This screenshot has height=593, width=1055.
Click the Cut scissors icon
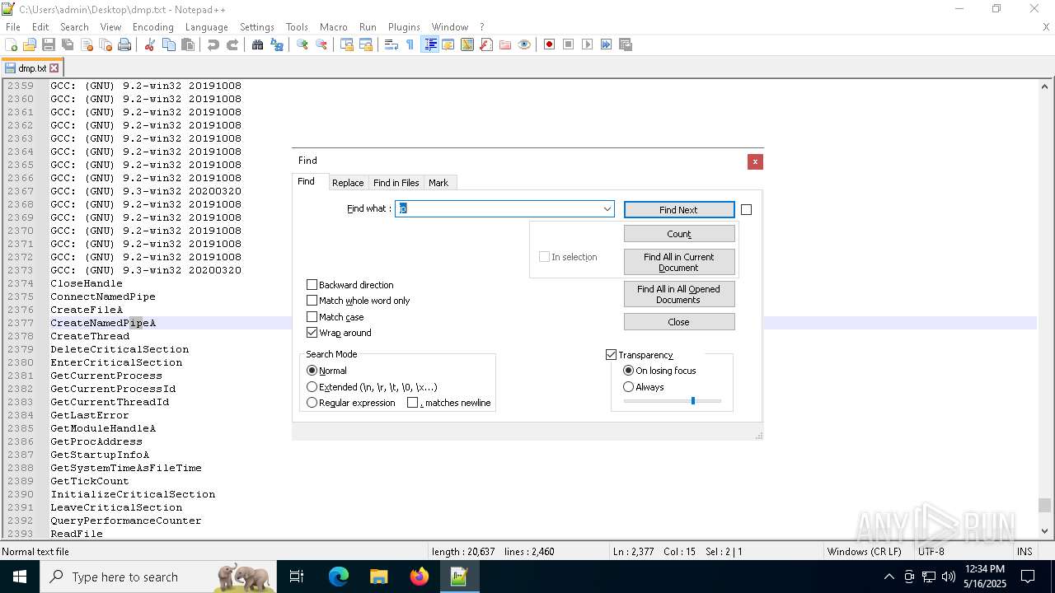(150, 44)
